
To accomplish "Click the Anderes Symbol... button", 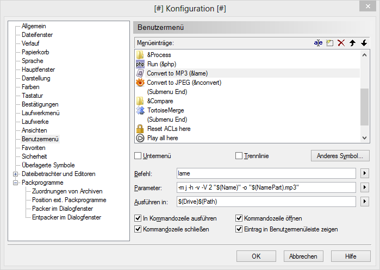I will point(340,156).
